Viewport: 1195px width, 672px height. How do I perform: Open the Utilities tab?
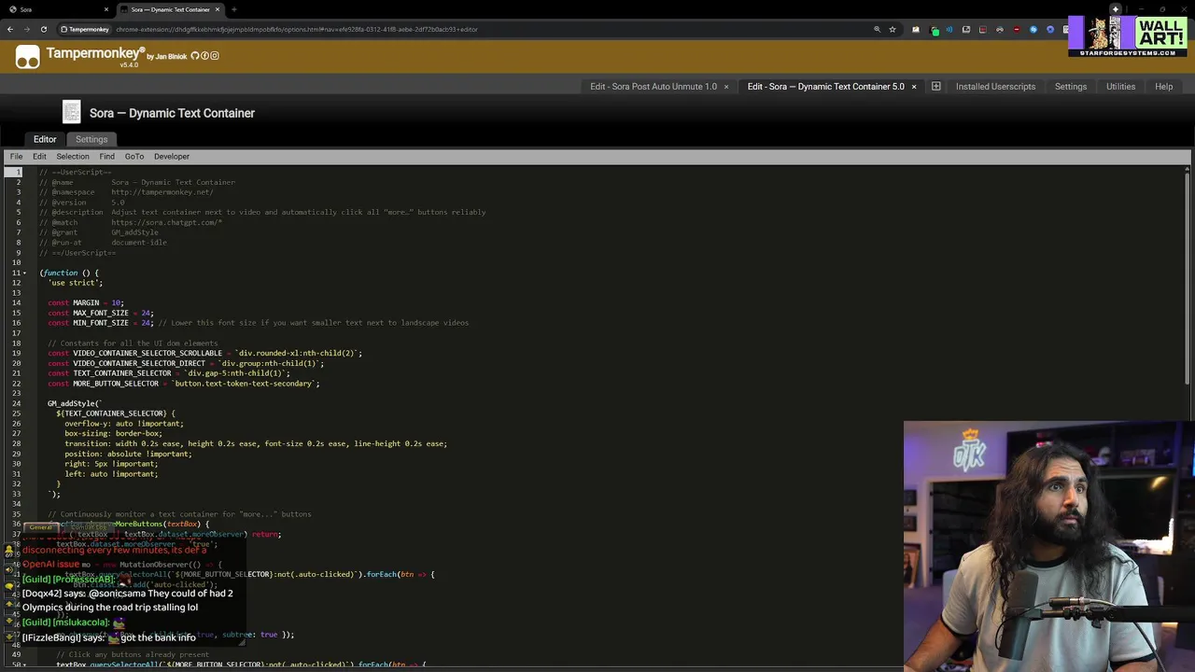click(x=1120, y=87)
